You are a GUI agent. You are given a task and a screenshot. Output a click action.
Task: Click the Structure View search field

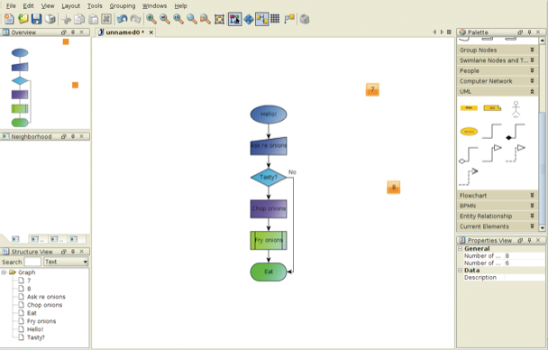(x=32, y=262)
